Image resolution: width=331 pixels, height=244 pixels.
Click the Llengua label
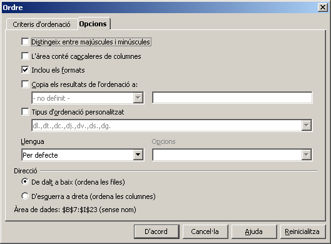tap(33, 141)
